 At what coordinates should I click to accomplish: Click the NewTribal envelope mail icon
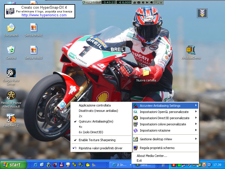139,3
